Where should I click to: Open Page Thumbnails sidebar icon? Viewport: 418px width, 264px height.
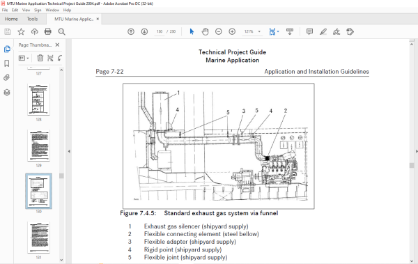click(7, 49)
